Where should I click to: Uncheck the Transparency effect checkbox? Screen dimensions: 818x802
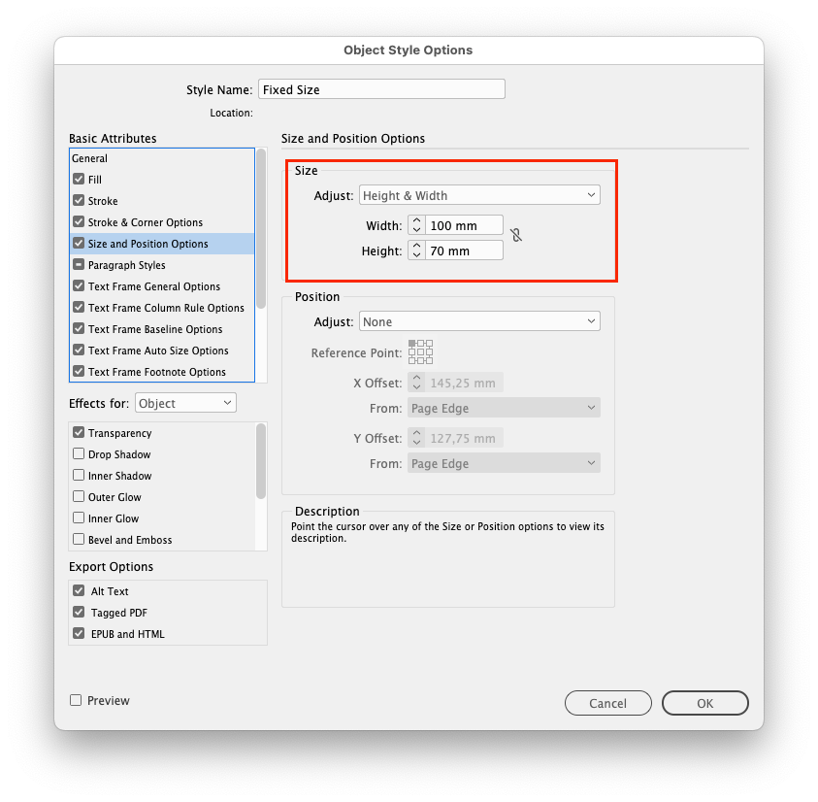79,433
